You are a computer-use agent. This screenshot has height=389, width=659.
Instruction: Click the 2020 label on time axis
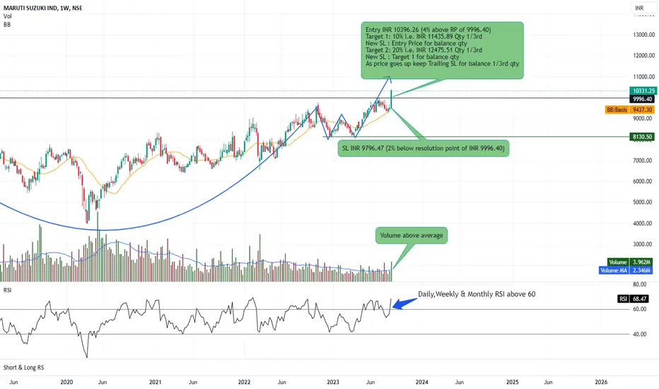[x=66, y=382]
